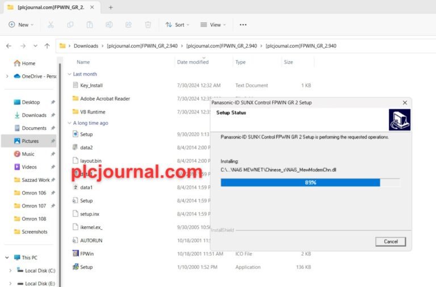Select the FPWin ICO file

pyautogui.click(x=87, y=254)
